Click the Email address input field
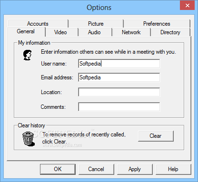Screen dimensions: 198x182 [x=119, y=77]
